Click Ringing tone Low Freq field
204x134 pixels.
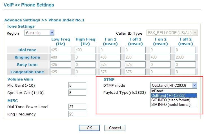coord(61,57)
